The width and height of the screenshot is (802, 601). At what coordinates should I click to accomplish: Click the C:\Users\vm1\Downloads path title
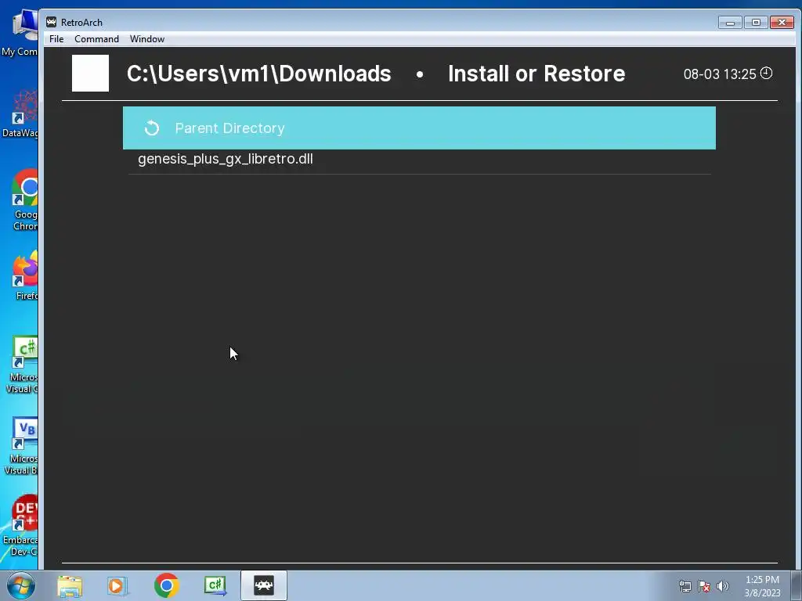[258, 74]
